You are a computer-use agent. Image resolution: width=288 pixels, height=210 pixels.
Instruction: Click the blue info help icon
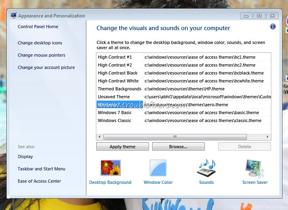click(273, 27)
